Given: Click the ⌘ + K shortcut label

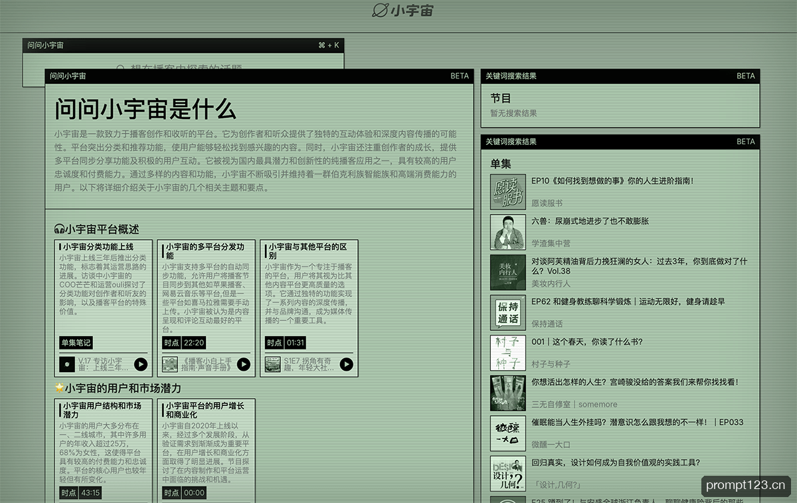Looking at the screenshot, I should pos(329,45).
